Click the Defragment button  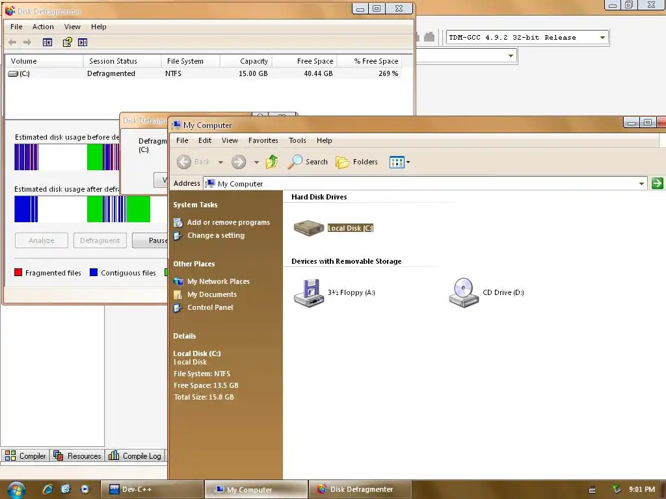[100, 240]
